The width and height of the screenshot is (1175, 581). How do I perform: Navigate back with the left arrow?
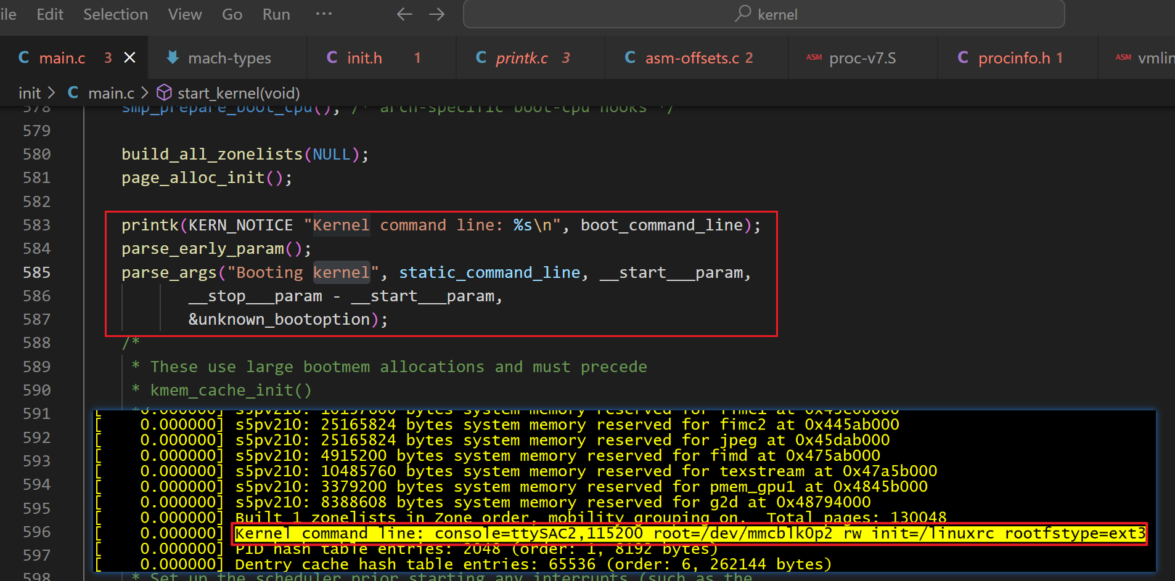(404, 14)
